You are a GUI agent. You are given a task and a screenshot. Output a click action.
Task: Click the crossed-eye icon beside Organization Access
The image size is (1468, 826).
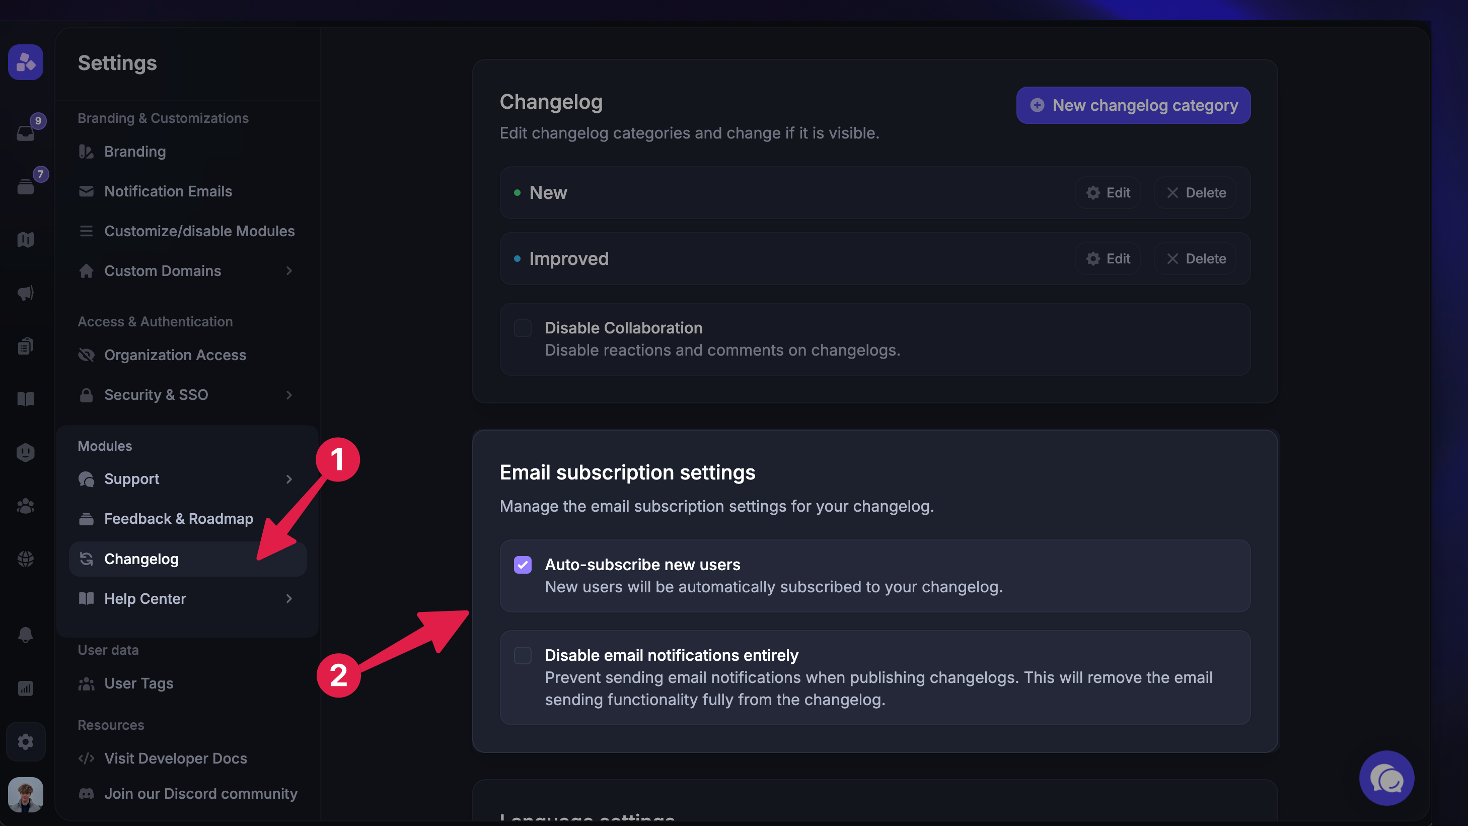(86, 355)
